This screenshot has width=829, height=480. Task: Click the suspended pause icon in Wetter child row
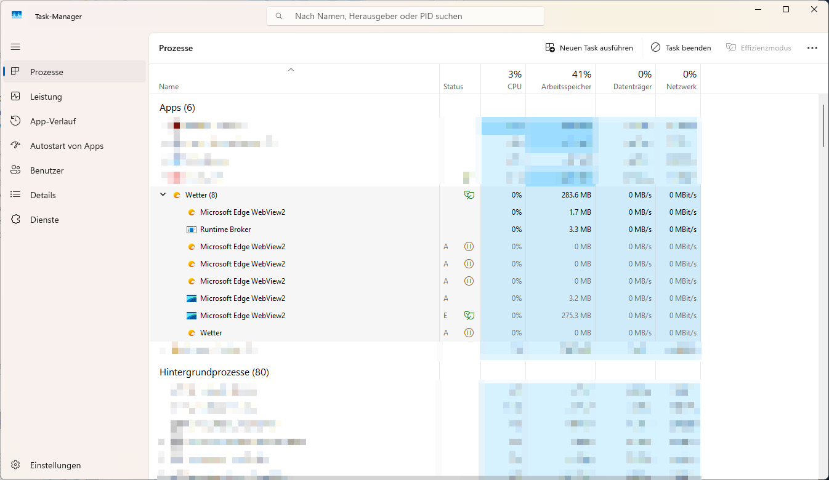[x=469, y=332]
